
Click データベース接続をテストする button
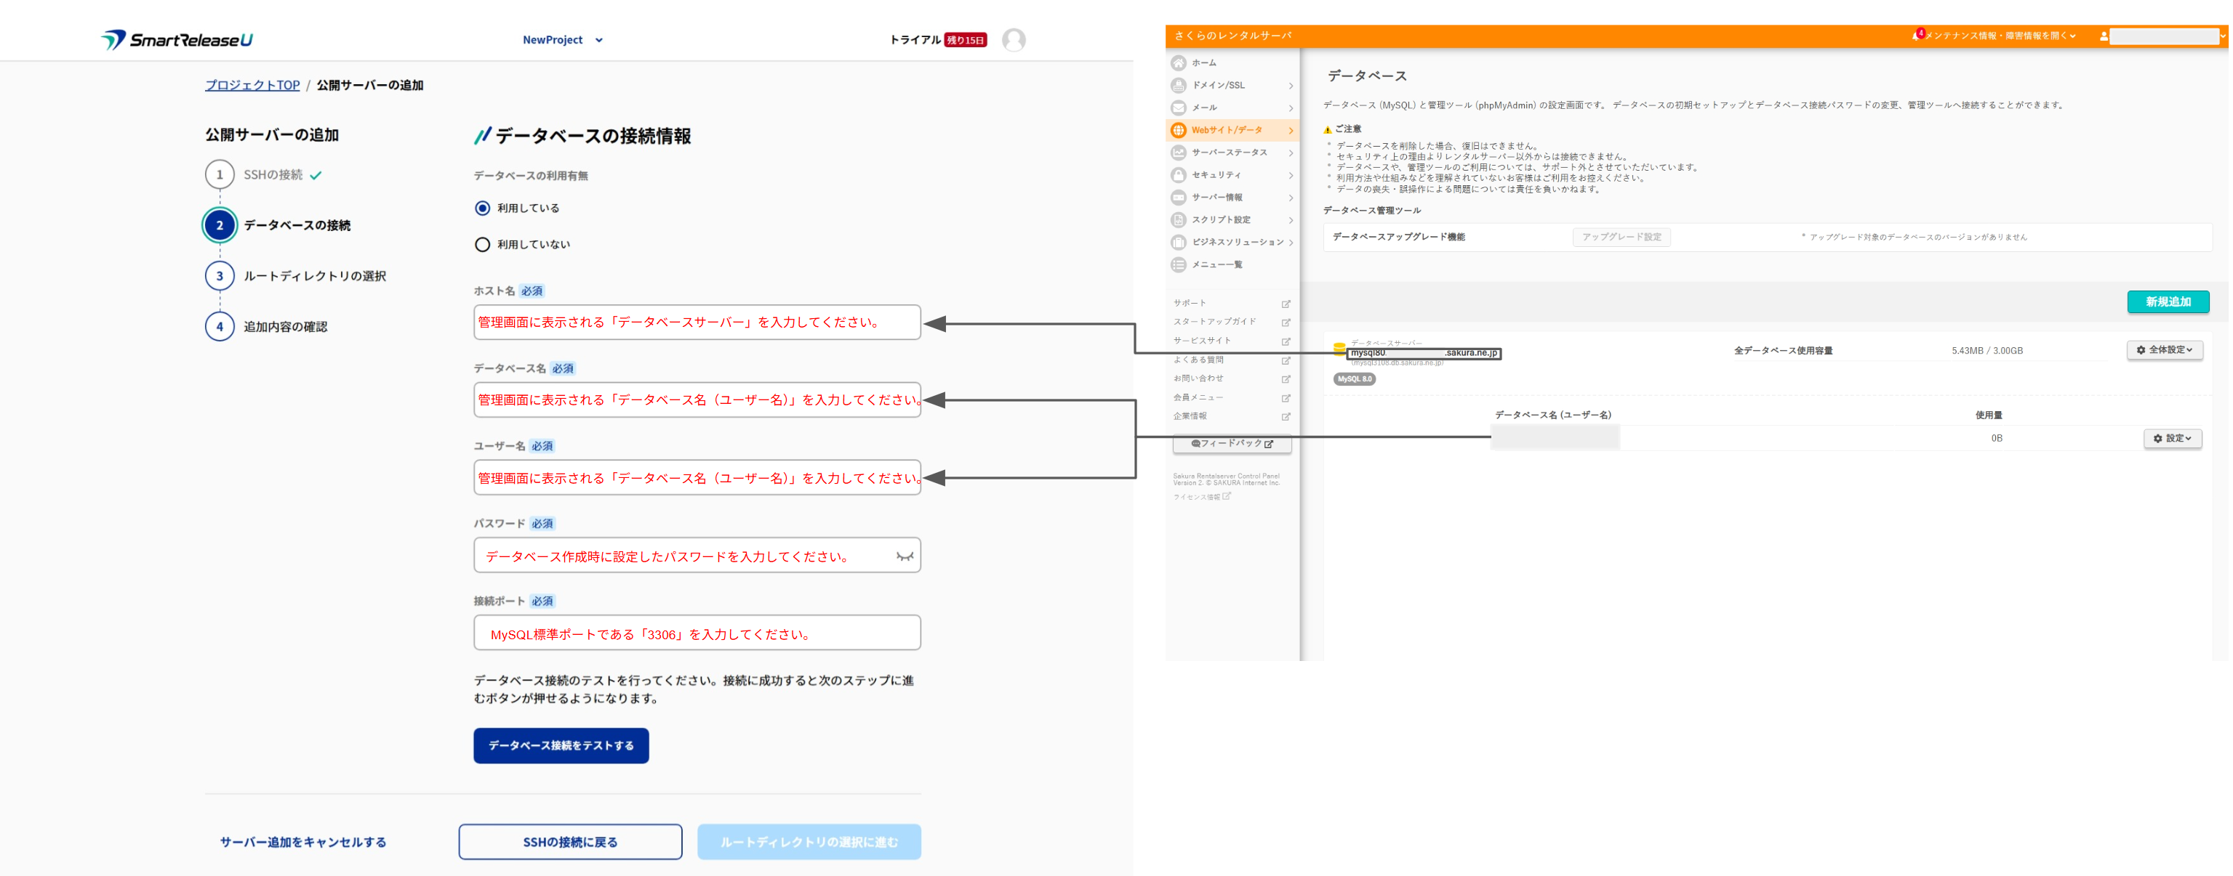pos(561,745)
